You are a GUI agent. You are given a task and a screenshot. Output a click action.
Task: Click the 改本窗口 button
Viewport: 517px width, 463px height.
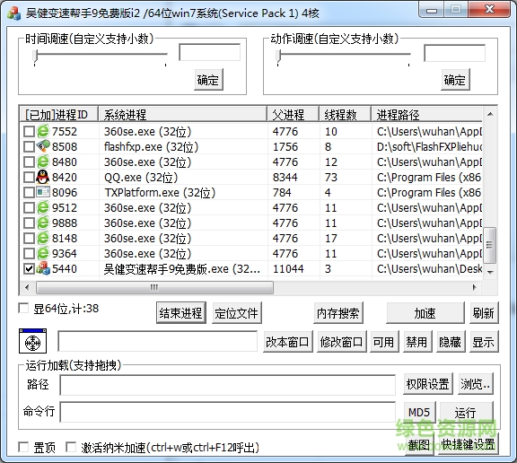[x=288, y=342]
